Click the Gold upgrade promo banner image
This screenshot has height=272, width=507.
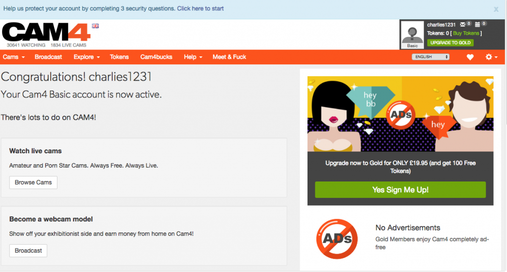400,114
